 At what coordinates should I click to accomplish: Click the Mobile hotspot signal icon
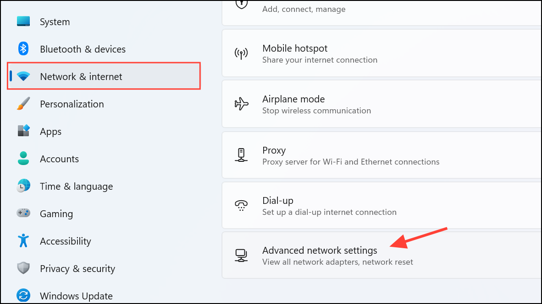point(241,53)
